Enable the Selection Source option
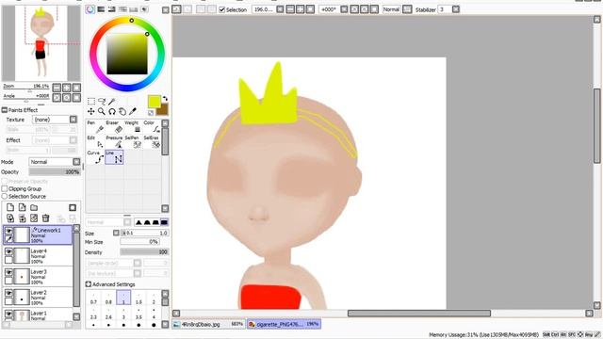Image resolution: width=603 pixels, height=339 pixels. pyautogui.click(x=5, y=196)
